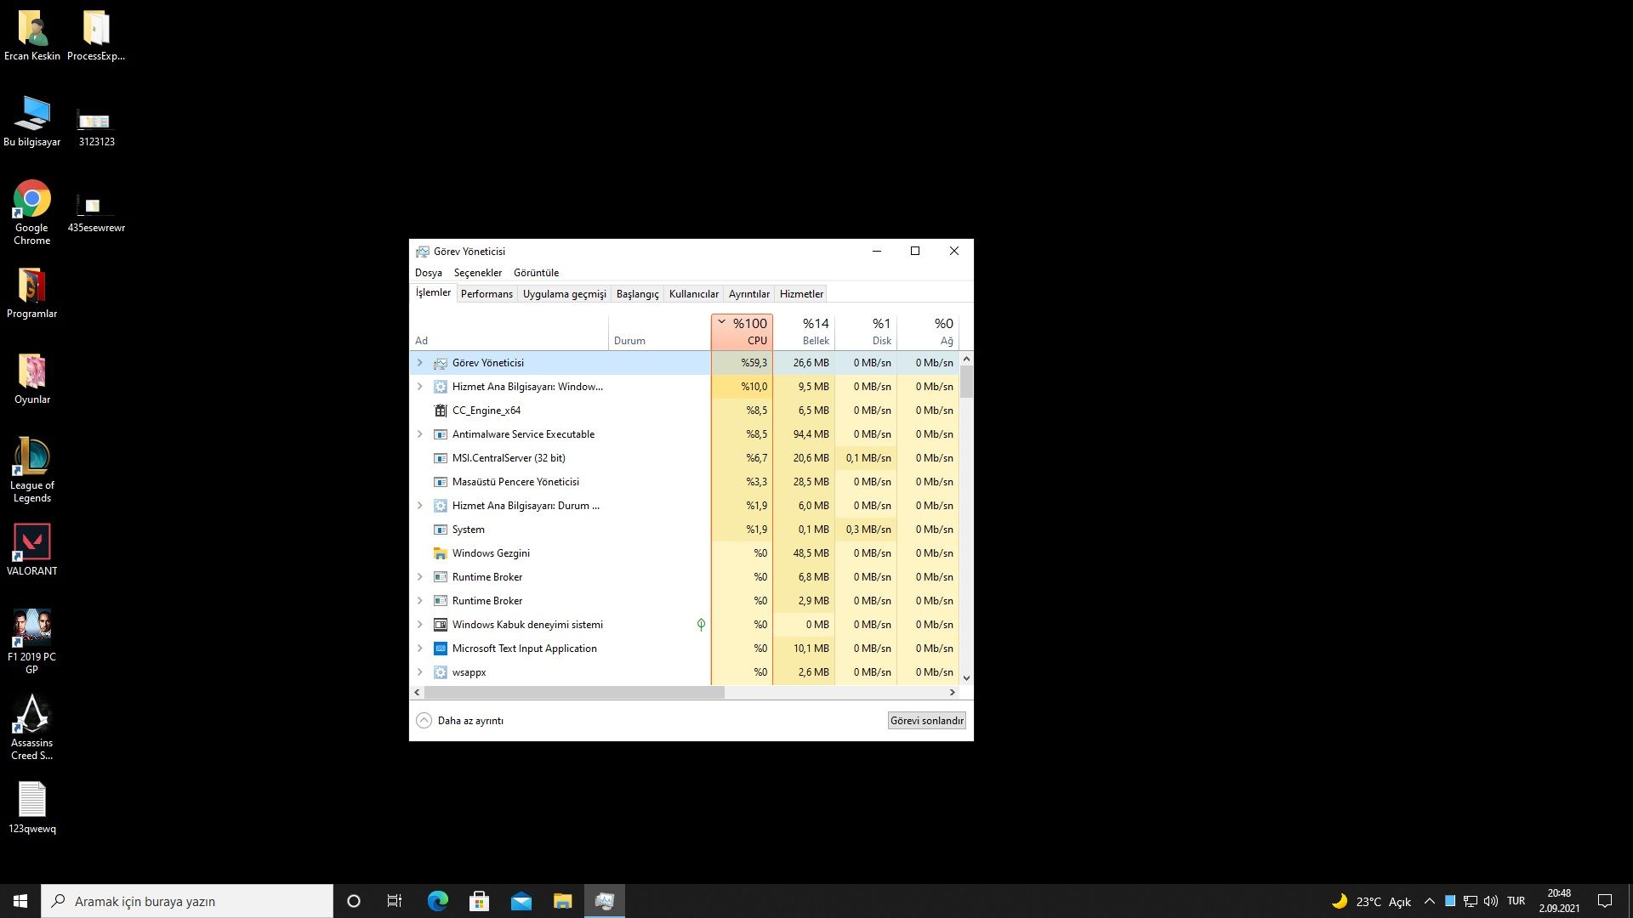Expand the Görev Yöneticisi process row

point(419,363)
